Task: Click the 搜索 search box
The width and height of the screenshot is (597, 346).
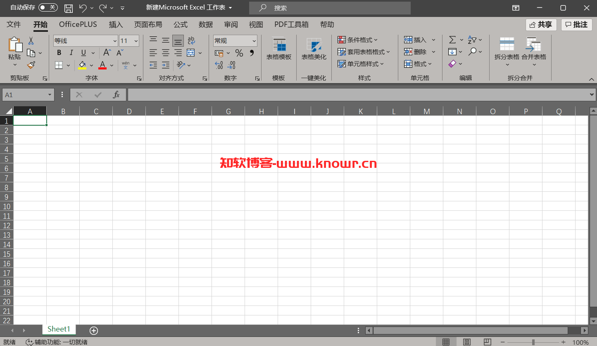Action: 330,8
